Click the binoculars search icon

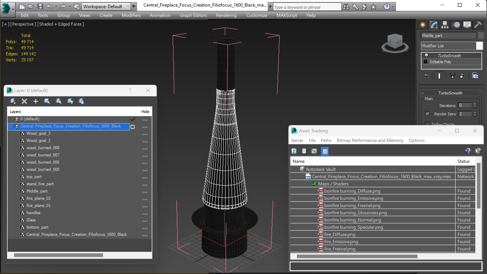(346, 7)
